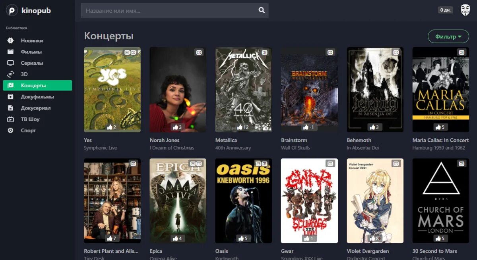Click thumbs-up rating on Violet Evergarden poster
The image size is (477, 260).
(374, 238)
